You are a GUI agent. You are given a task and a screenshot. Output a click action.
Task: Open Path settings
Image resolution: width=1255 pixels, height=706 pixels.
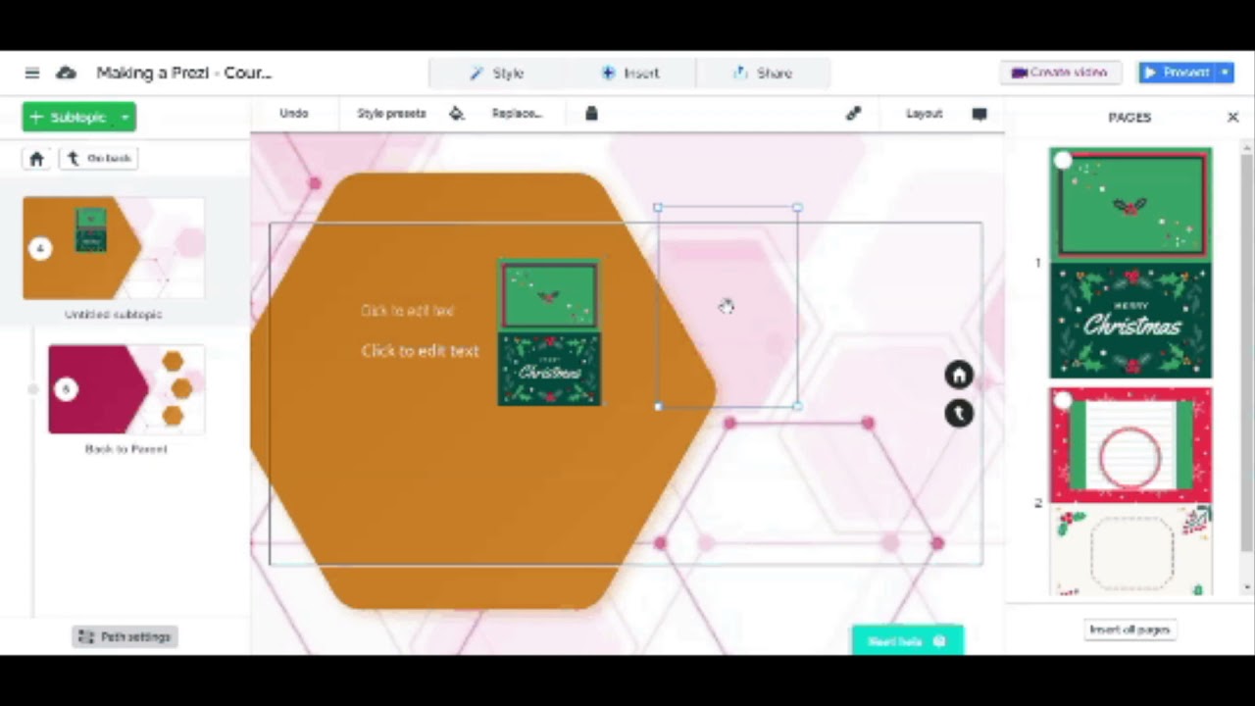click(125, 636)
